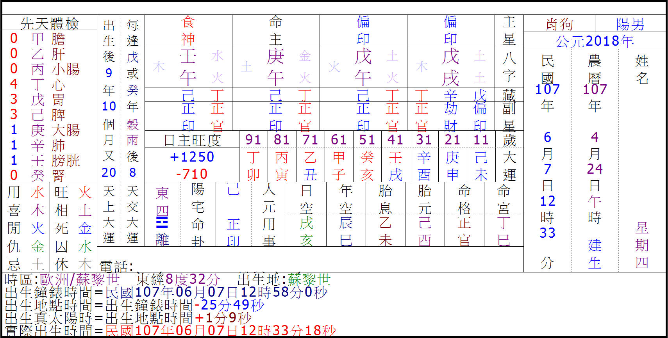668x338 pixels.
Task: Click the 星期四 weekday label
Action: click(642, 245)
